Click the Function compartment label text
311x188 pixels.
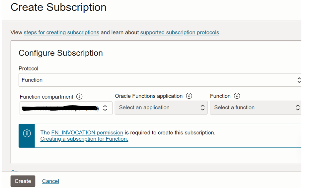[46, 97]
